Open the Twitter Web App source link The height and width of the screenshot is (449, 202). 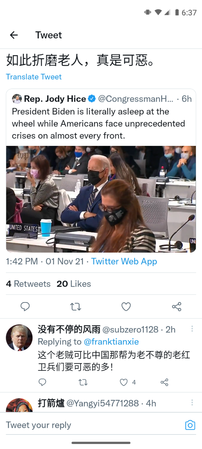pyautogui.click(x=124, y=261)
